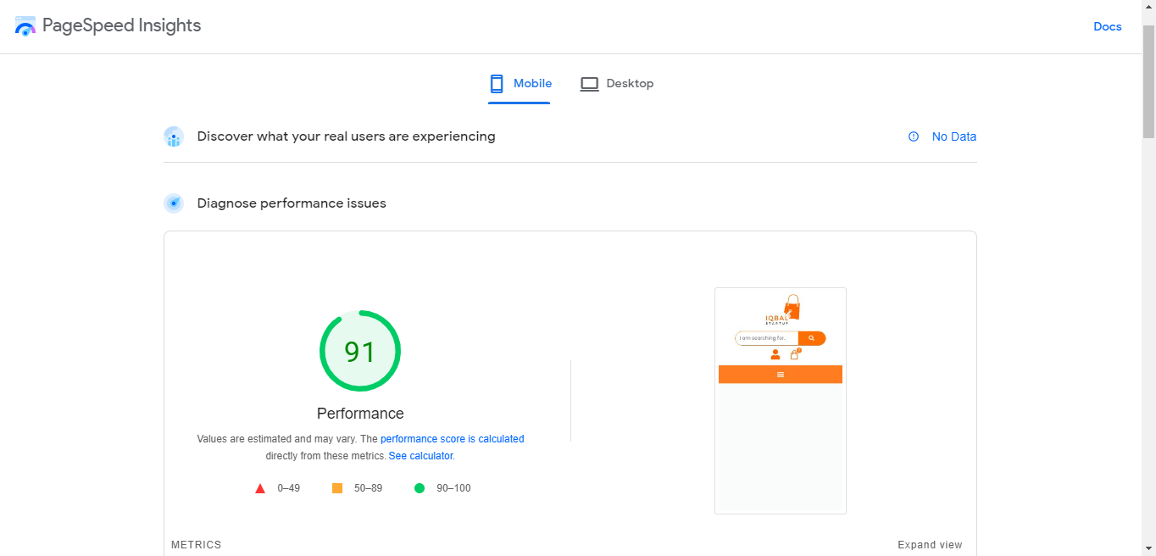Click the green 91 performance score gauge
Viewport: 1156px width, 556px height.
pos(360,350)
